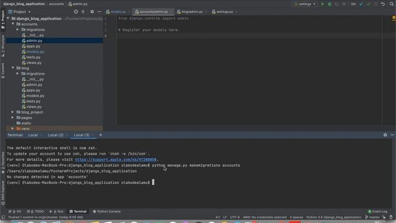Collapse the blog folder arrow
The width and height of the screenshot is (396, 223).
13,68
